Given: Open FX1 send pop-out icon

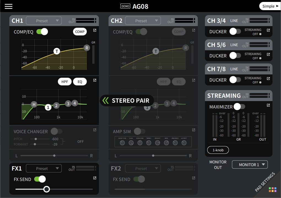Looking at the screenshot, I should coord(95,178).
